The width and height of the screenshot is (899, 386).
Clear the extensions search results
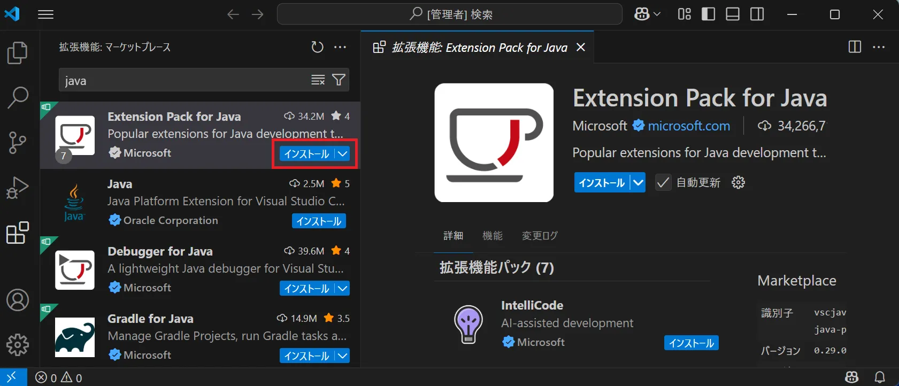318,80
